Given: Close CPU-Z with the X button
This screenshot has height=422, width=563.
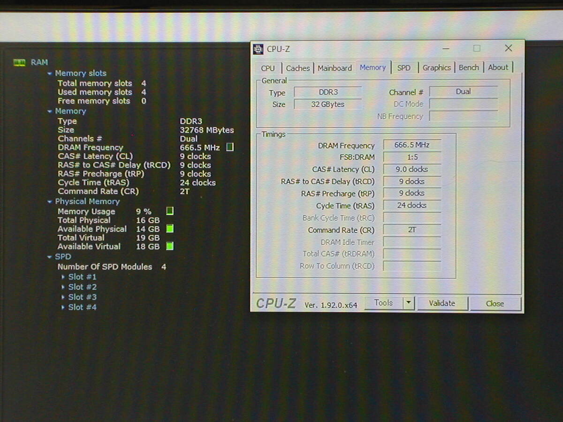Looking at the screenshot, I should coord(509,48).
